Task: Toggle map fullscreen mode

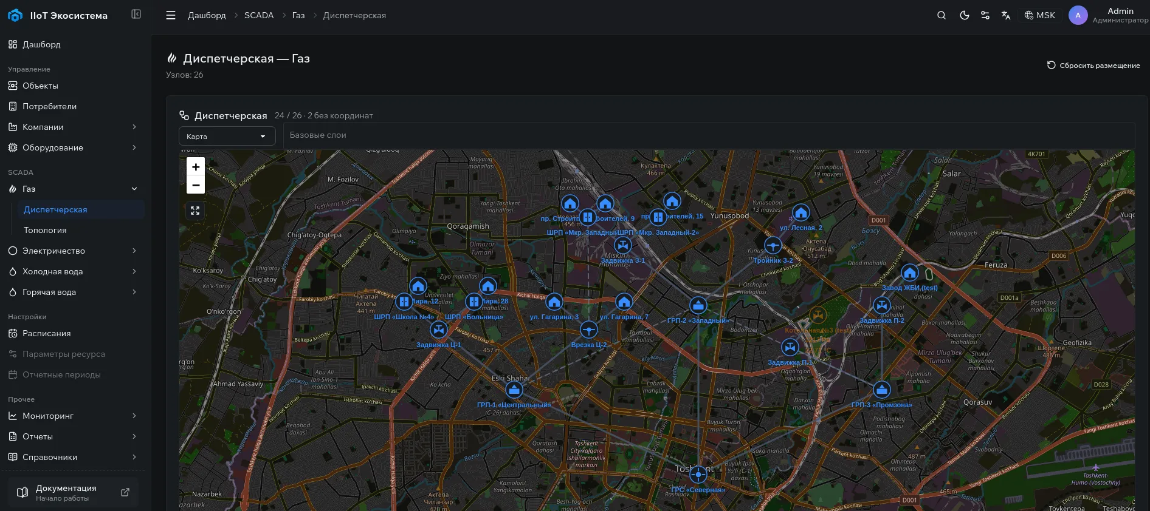Action: 195,211
